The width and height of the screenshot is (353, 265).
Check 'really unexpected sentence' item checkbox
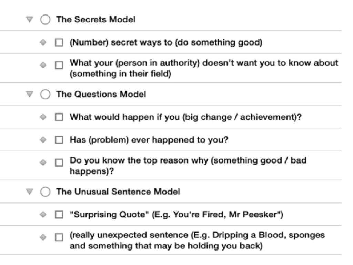click(59, 237)
